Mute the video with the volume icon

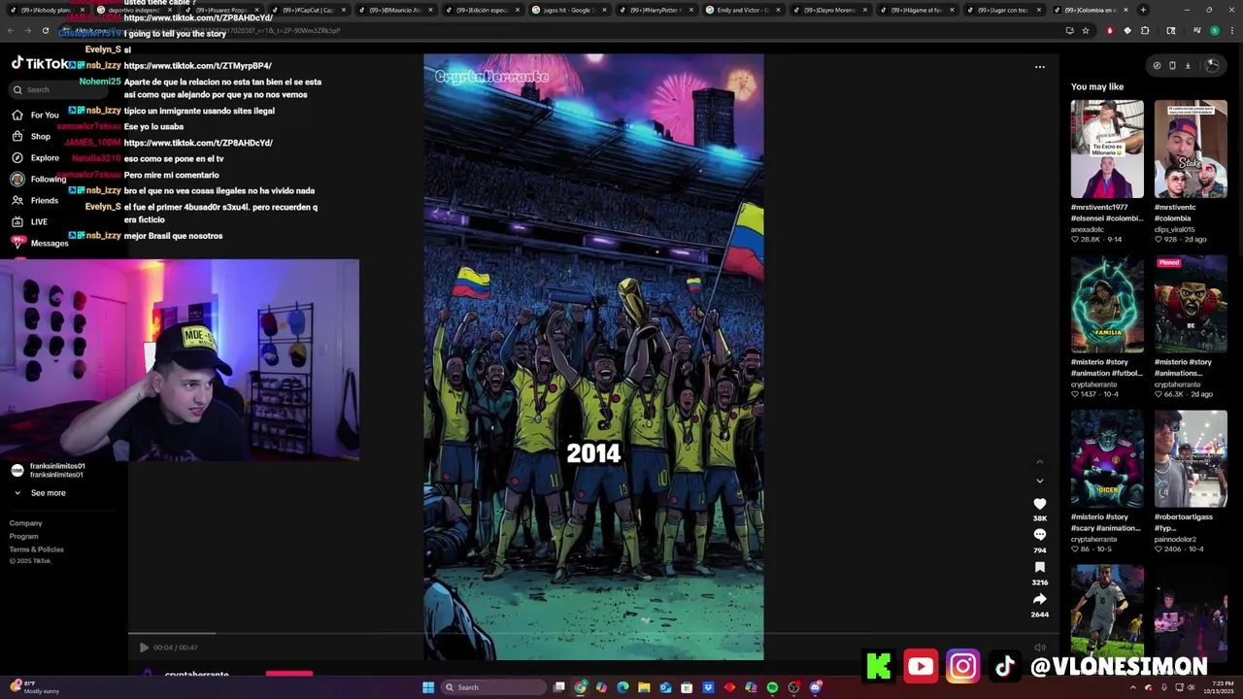click(1039, 648)
